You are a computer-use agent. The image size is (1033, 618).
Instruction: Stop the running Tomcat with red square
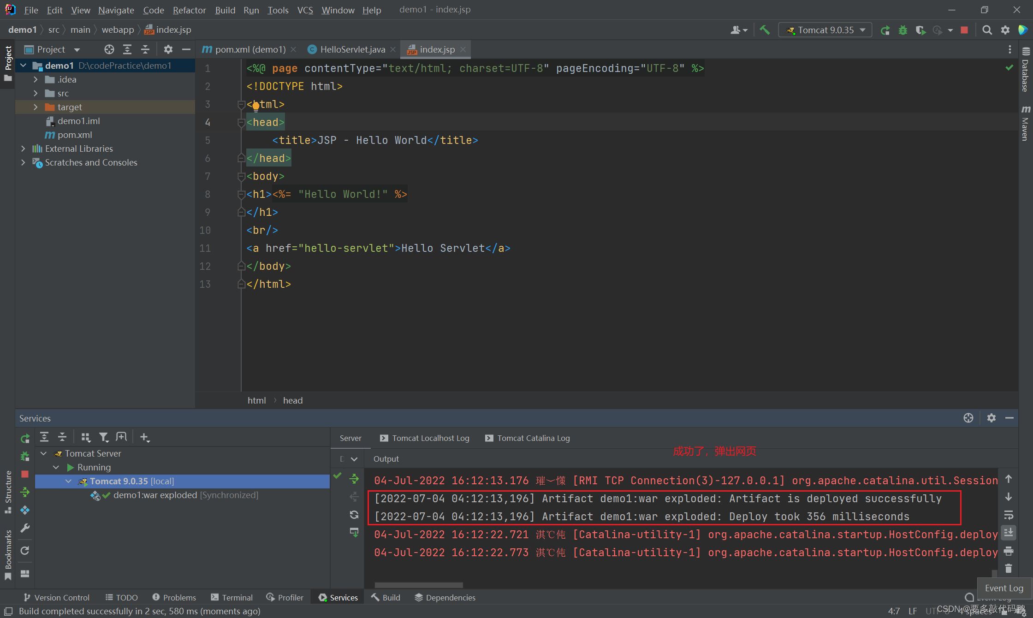pyautogui.click(x=964, y=30)
